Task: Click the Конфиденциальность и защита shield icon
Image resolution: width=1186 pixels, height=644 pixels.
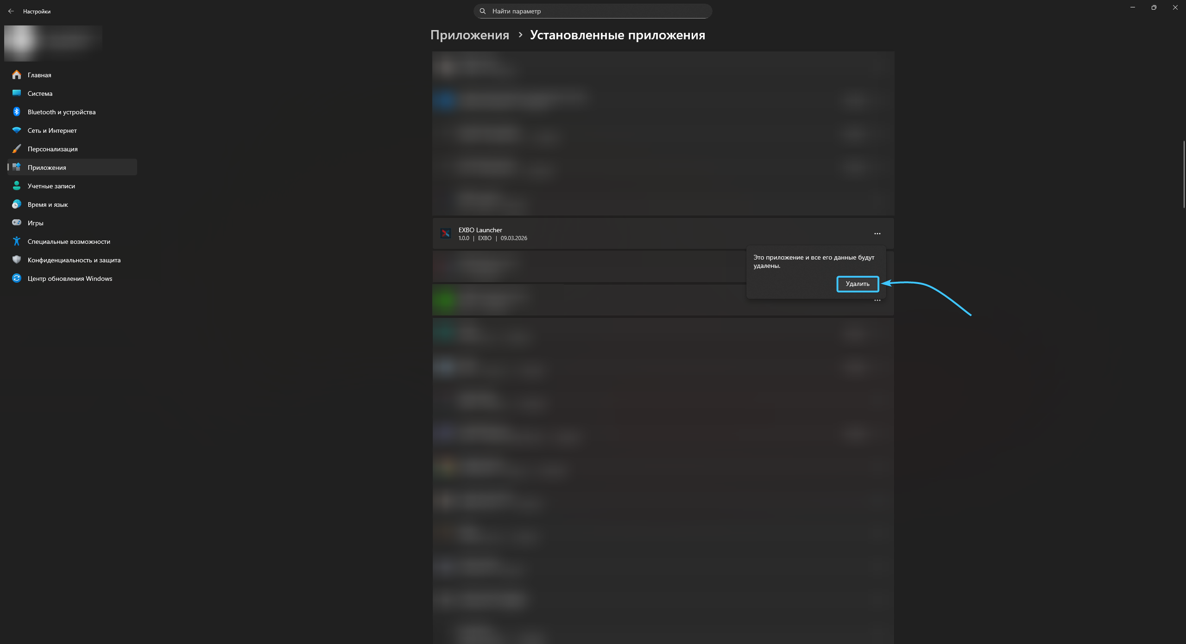Action: point(17,260)
